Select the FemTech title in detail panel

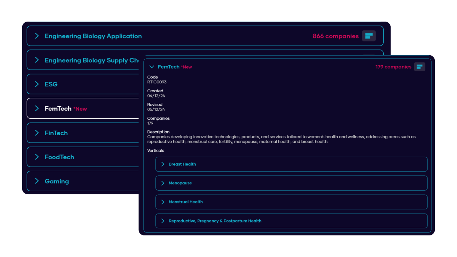[169, 67]
